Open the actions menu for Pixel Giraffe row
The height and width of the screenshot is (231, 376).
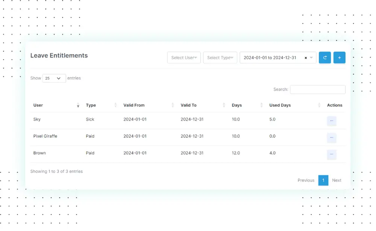(x=331, y=138)
